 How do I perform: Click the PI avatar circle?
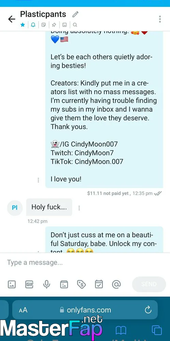coord(15,208)
